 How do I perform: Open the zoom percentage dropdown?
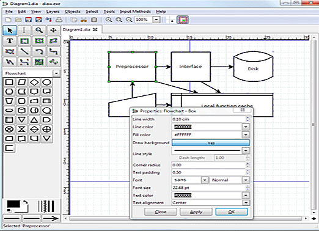click(x=156, y=20)
